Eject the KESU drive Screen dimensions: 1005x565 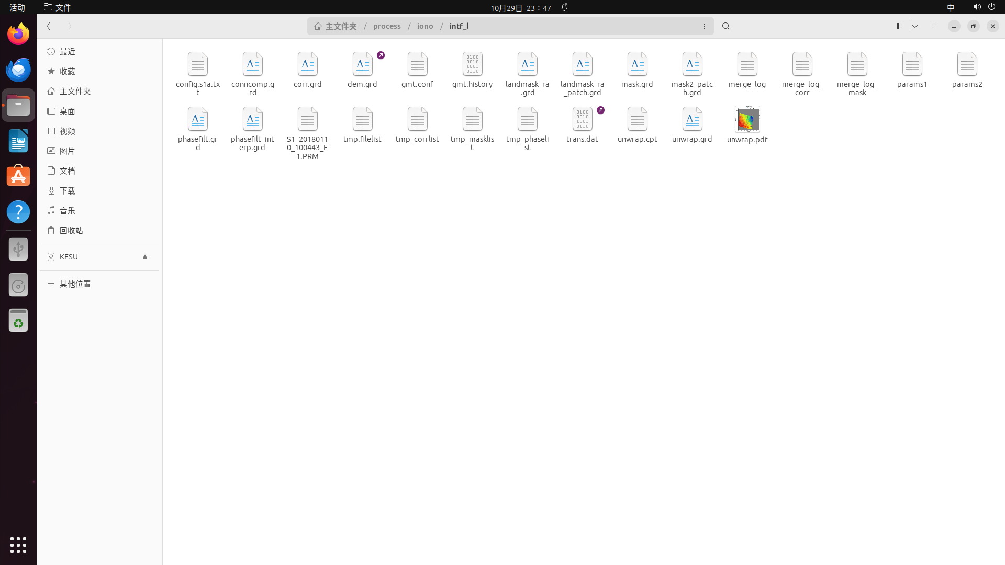coord(145,256)
